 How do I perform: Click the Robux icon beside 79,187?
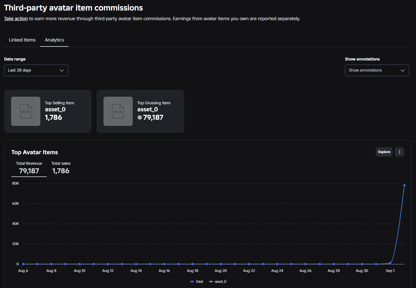click(x=140, y=117)
